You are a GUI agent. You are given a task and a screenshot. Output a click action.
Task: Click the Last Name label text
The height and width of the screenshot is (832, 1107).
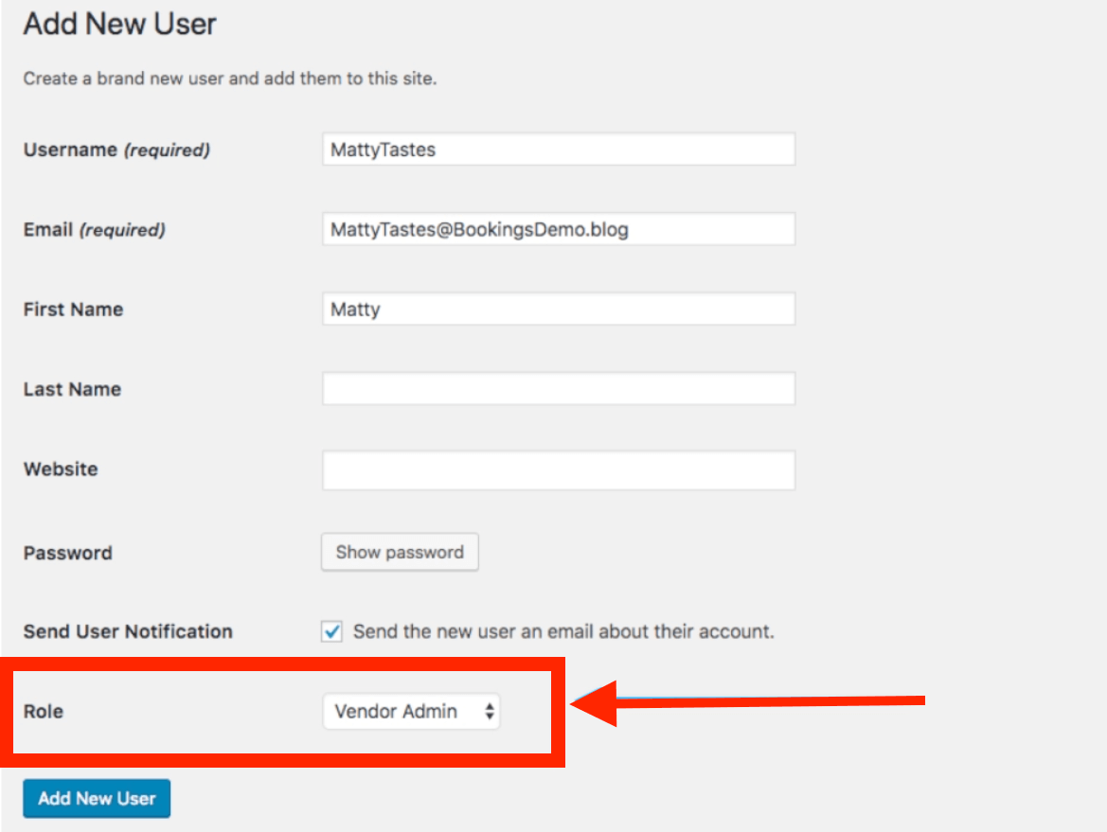pyautogui.click(x=72, y=389)
